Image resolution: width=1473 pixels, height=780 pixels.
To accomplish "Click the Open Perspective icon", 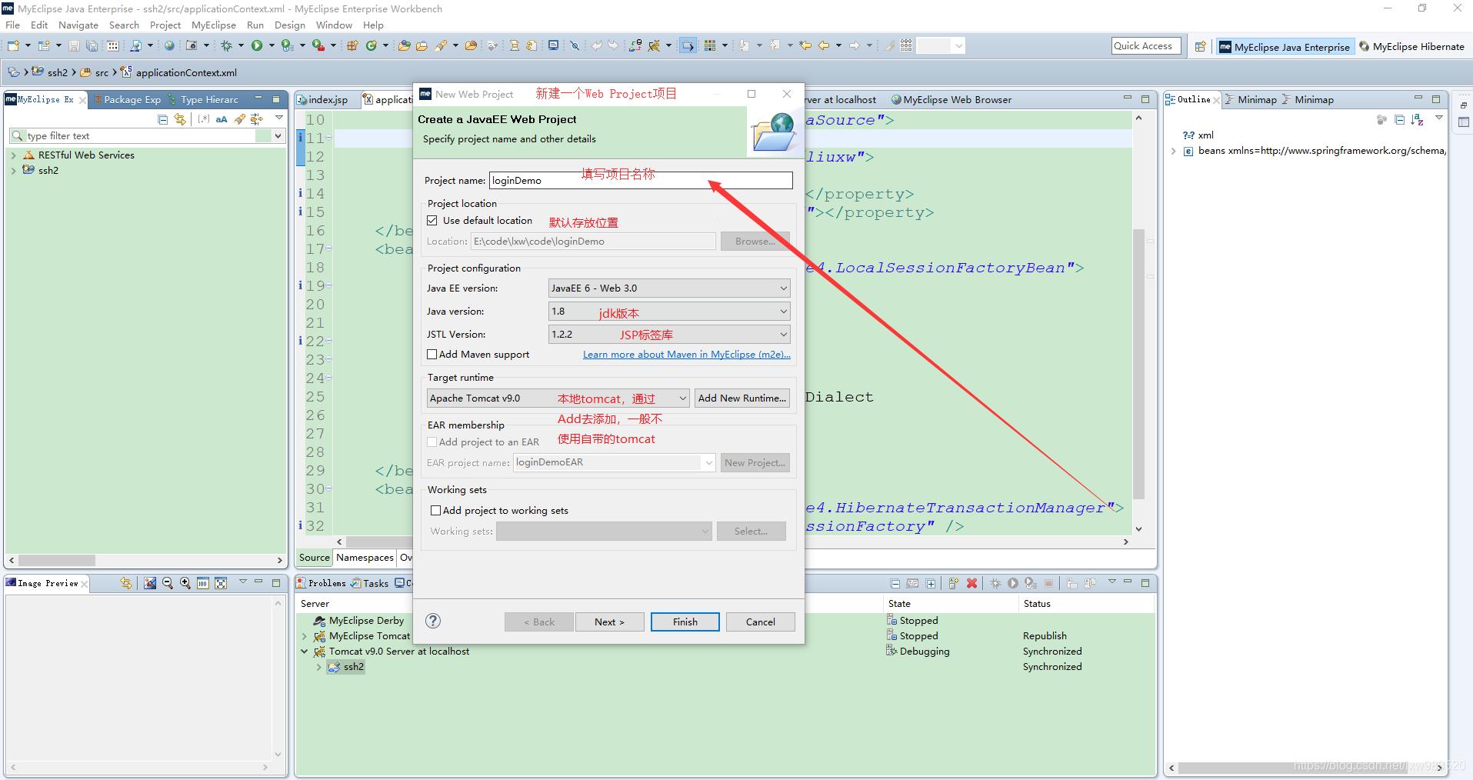I will pos(1200,46).
